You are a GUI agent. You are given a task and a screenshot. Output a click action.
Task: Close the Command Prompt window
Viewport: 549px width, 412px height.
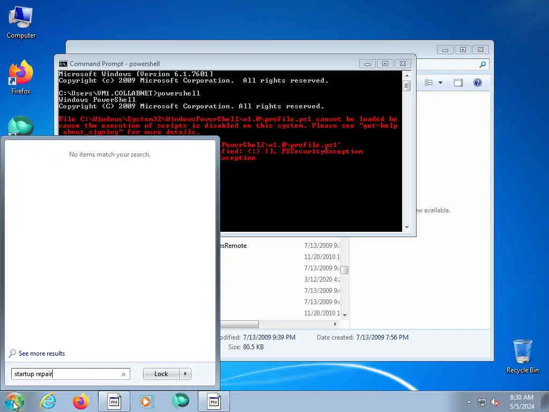point(403,64)
